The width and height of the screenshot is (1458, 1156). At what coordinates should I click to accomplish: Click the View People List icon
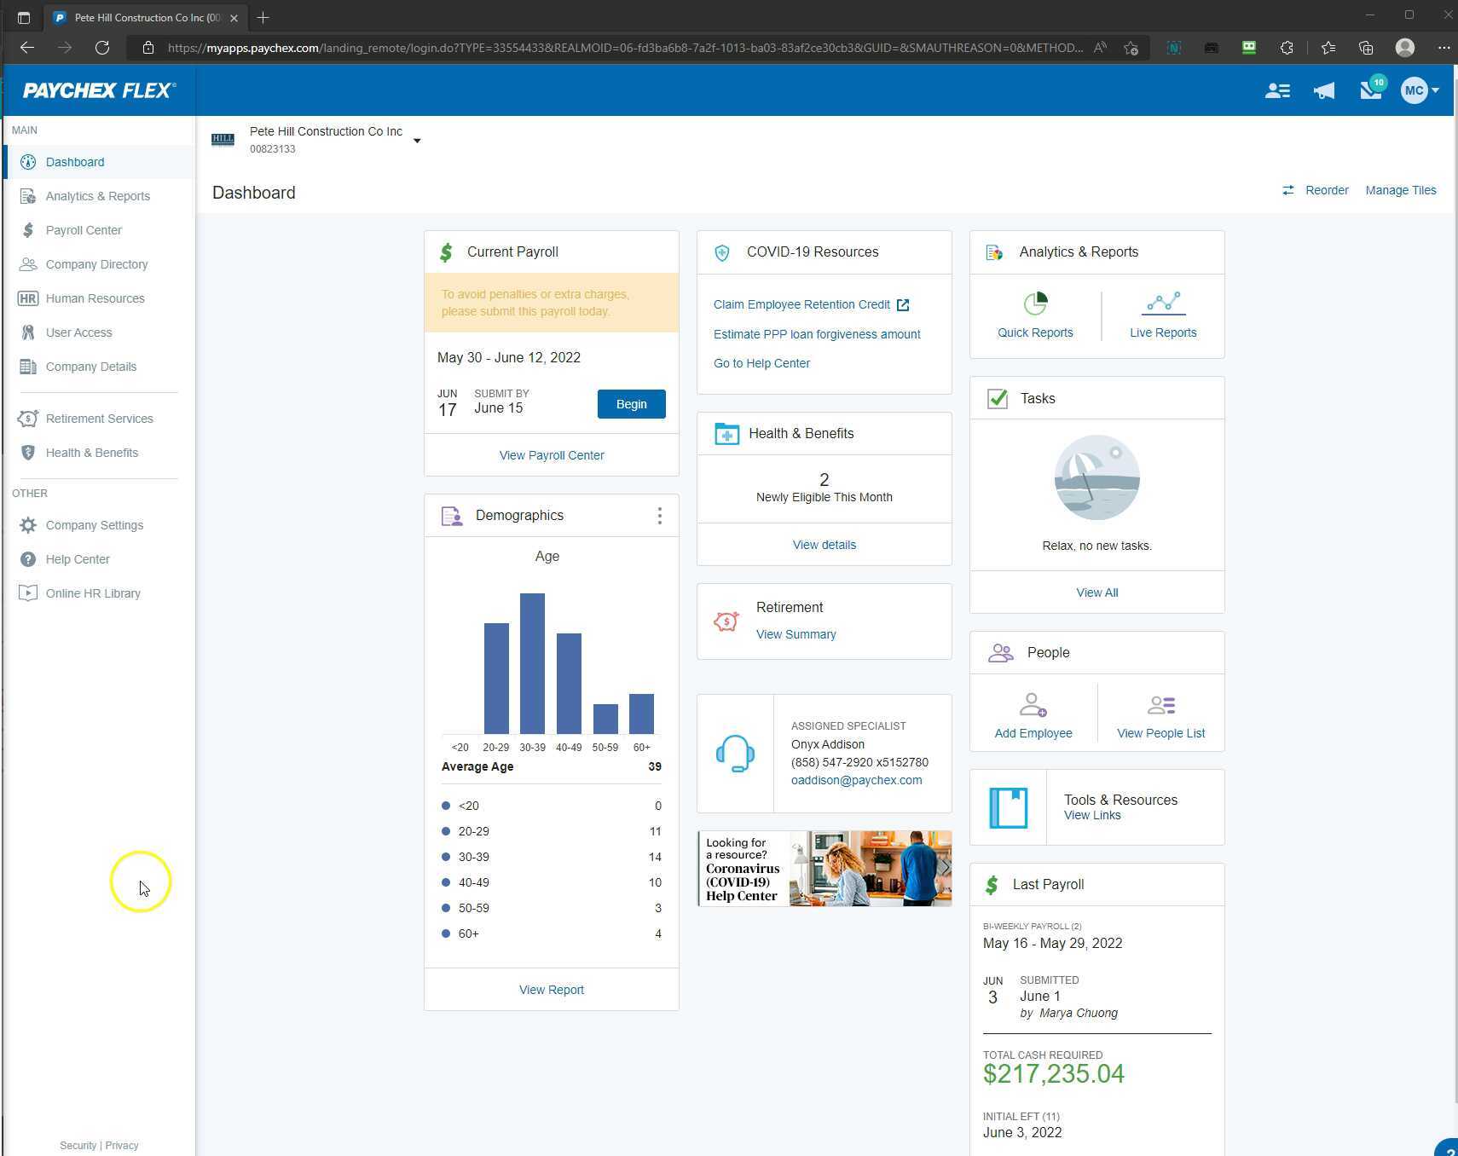tap(1160, 705)
